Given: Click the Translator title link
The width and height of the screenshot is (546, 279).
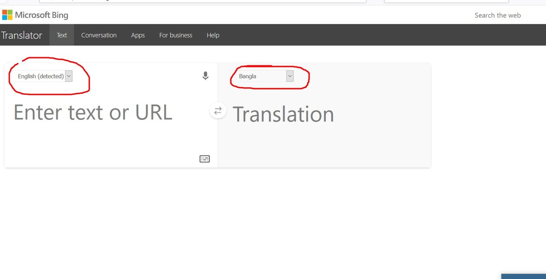Looking at the screenshot, I should (21, 35).
